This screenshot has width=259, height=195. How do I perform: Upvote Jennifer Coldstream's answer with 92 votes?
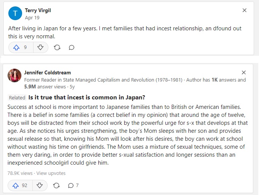[21, 186]
